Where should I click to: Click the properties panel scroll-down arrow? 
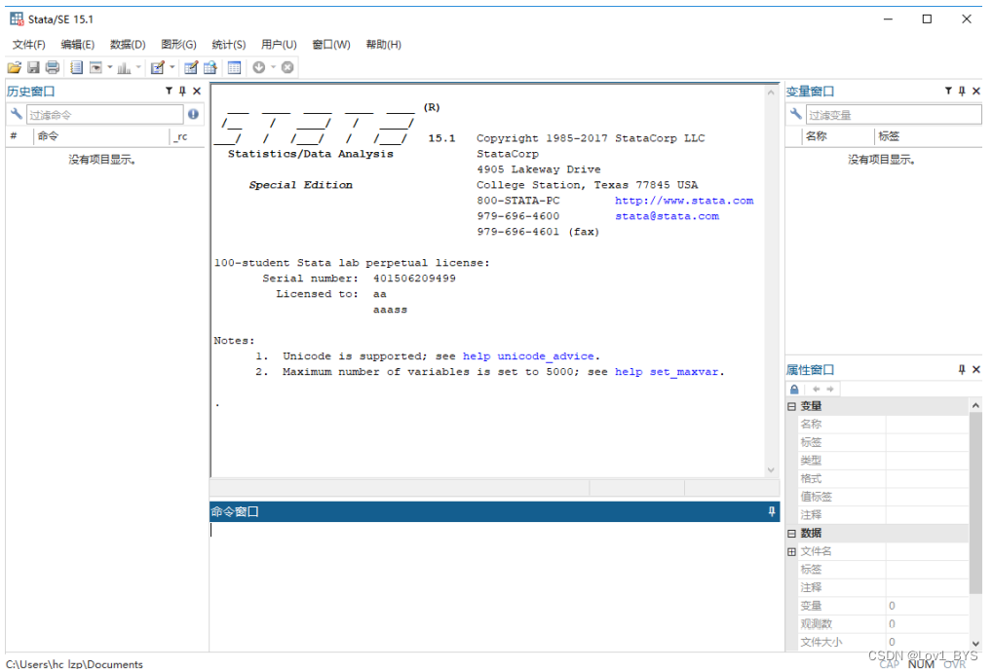click(975, 644)
